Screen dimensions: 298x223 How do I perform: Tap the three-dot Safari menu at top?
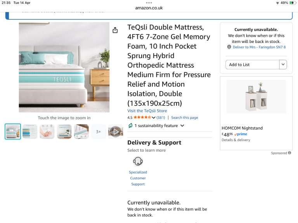149,3
